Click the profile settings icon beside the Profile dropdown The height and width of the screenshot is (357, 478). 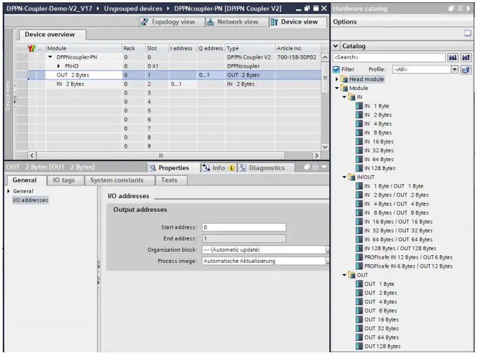(x=465, y=69)
